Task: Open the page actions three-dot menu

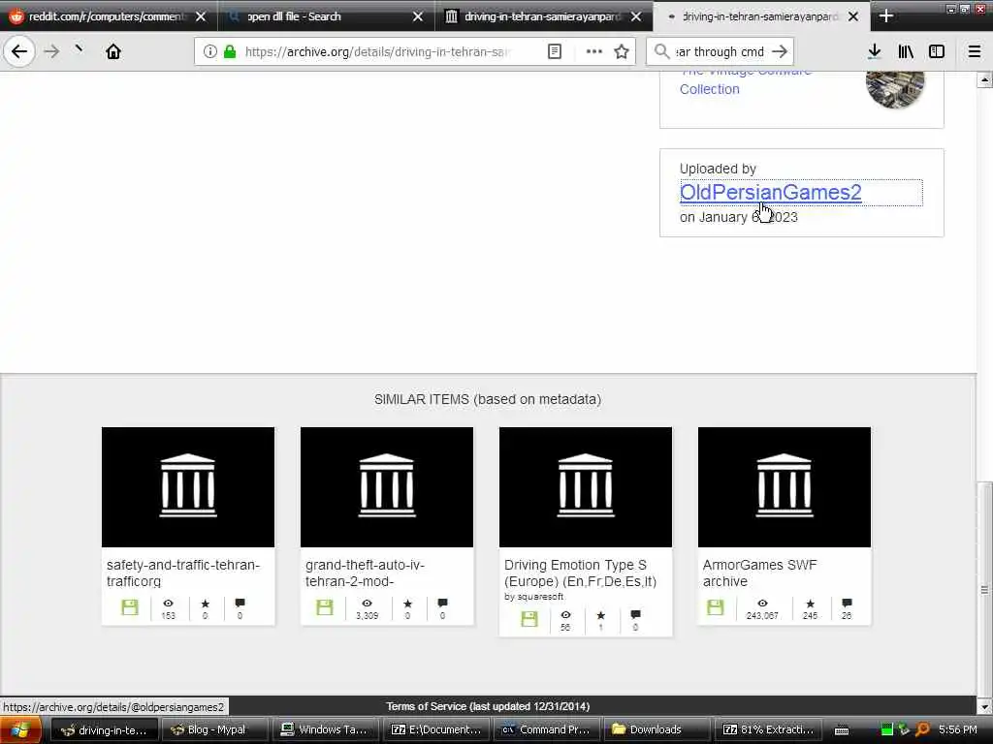Action: pos(594,52)
